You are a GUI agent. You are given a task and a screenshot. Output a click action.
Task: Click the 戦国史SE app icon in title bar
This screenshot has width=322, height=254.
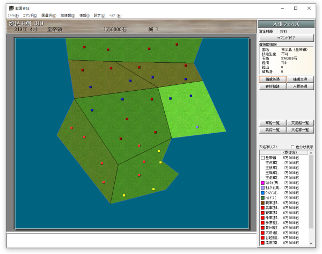[x=11, y=8]
